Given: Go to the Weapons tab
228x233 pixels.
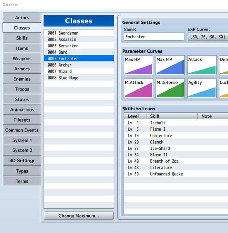Looking at the screenshot, I should 22,59.
